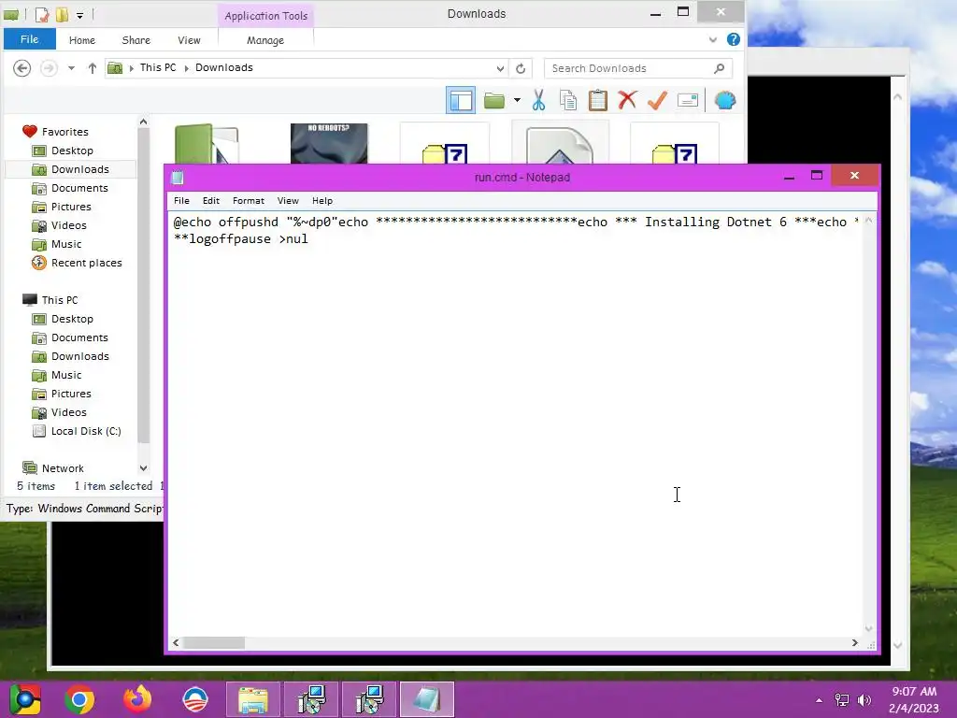Open Notepad's View menu
This screenshot has width=957, height=718.
[288, 200]
